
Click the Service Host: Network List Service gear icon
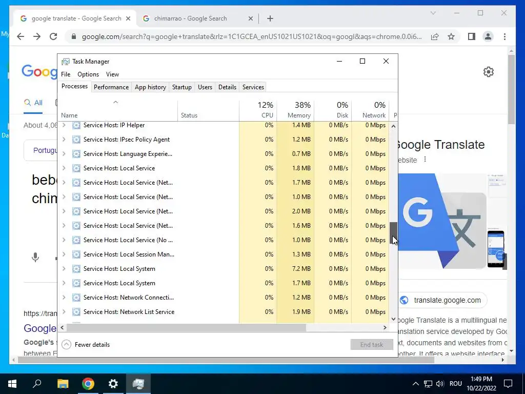tap(76, 312)
